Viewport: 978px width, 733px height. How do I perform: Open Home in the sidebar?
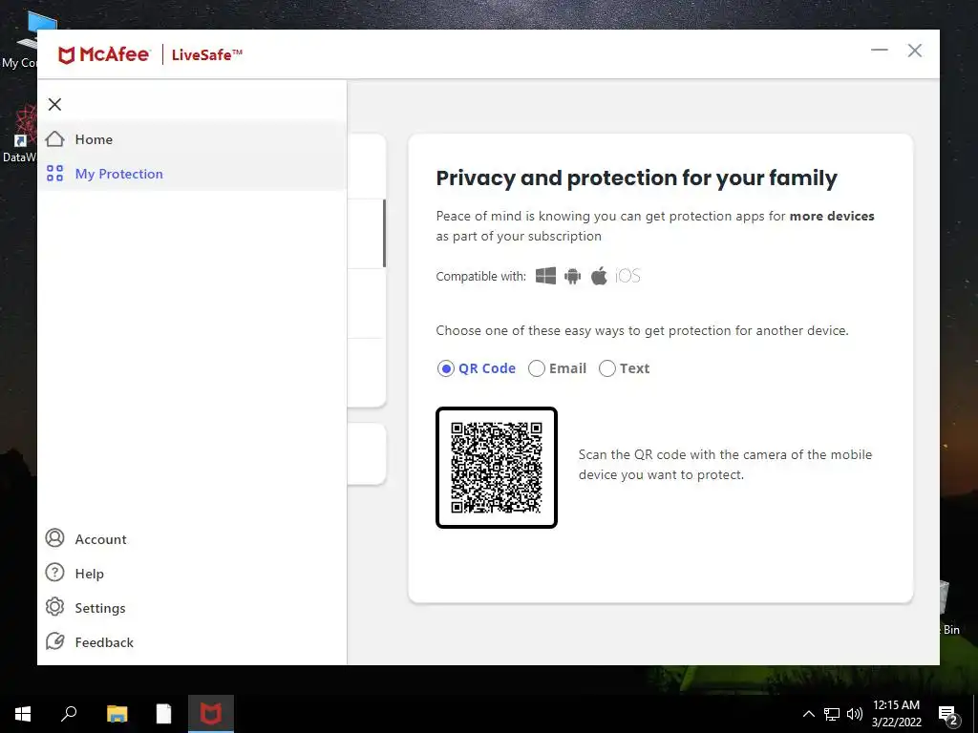191,139
